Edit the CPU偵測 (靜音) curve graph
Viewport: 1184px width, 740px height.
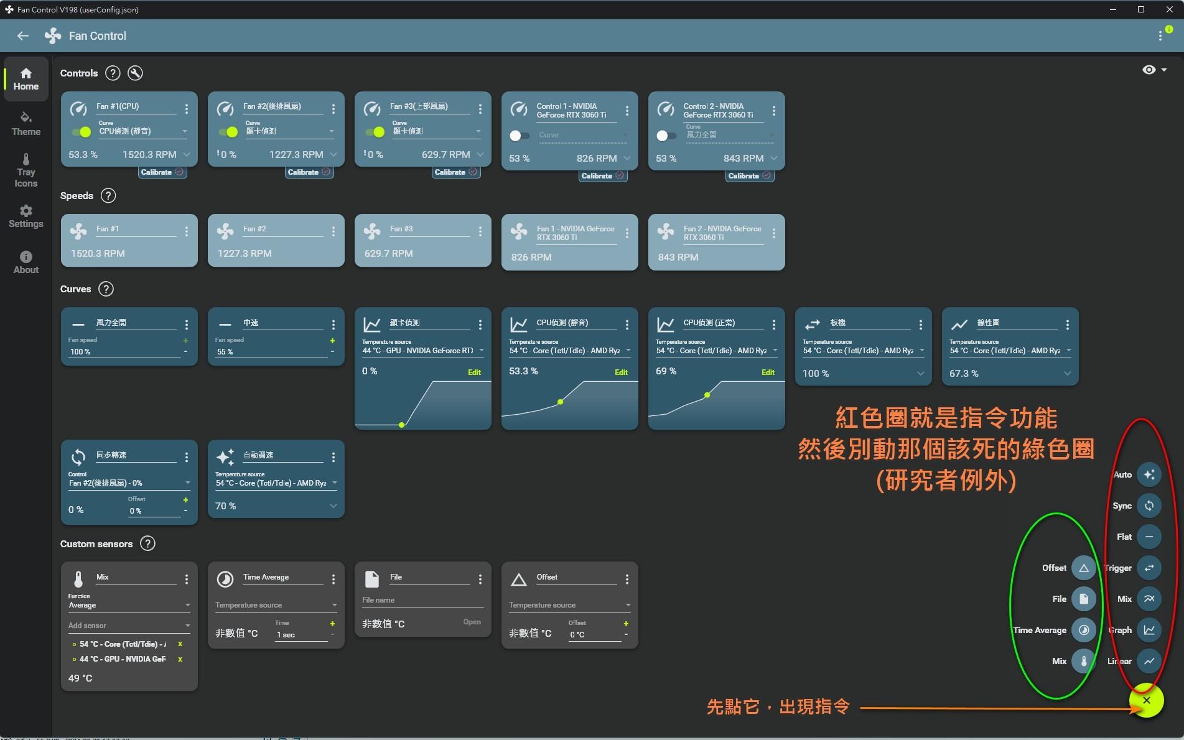click(621, 372)
